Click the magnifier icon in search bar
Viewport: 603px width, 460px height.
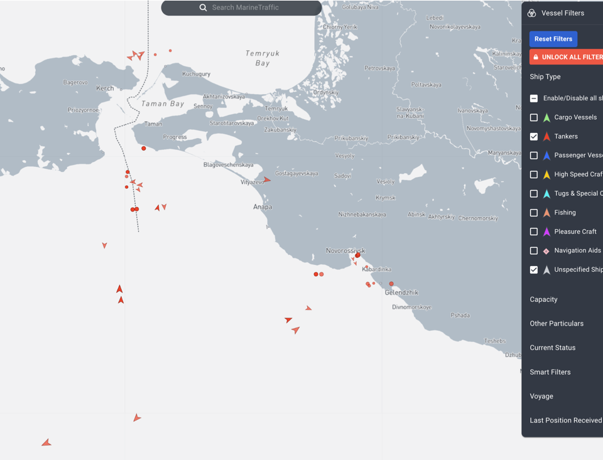tap(203, 8)
